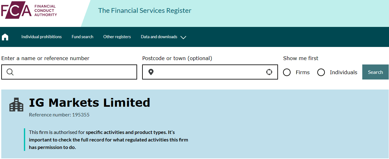Expand the Data and downloads menu
389x159 pixels.
click(163, 37)
